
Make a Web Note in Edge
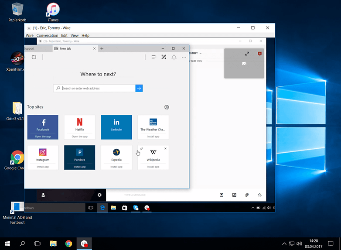pyautogui.click(x=164, y=57)
